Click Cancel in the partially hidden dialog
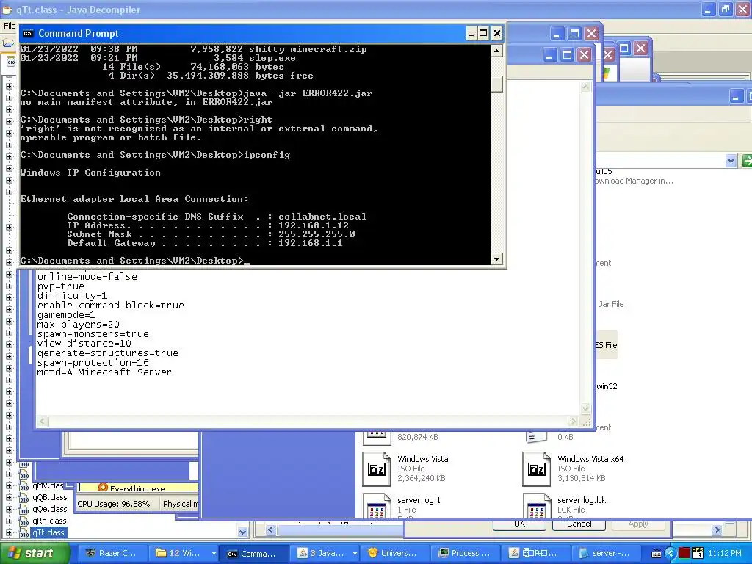The image size is (752, 564). pos(579,524)
